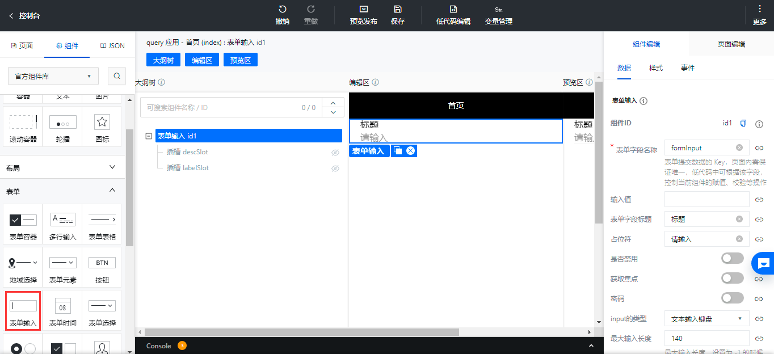Select the 轮播 carousel component

[62, 128]
